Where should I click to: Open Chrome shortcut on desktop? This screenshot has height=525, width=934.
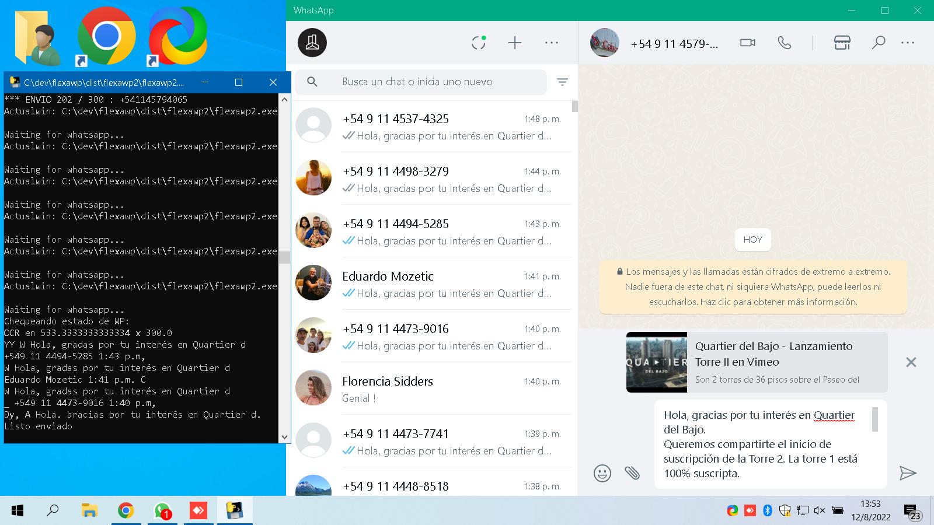pos(106,36)
